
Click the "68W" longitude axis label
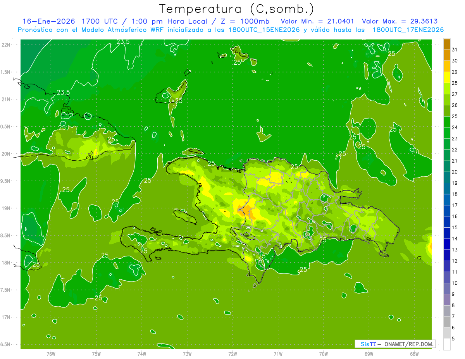[414, 354]
